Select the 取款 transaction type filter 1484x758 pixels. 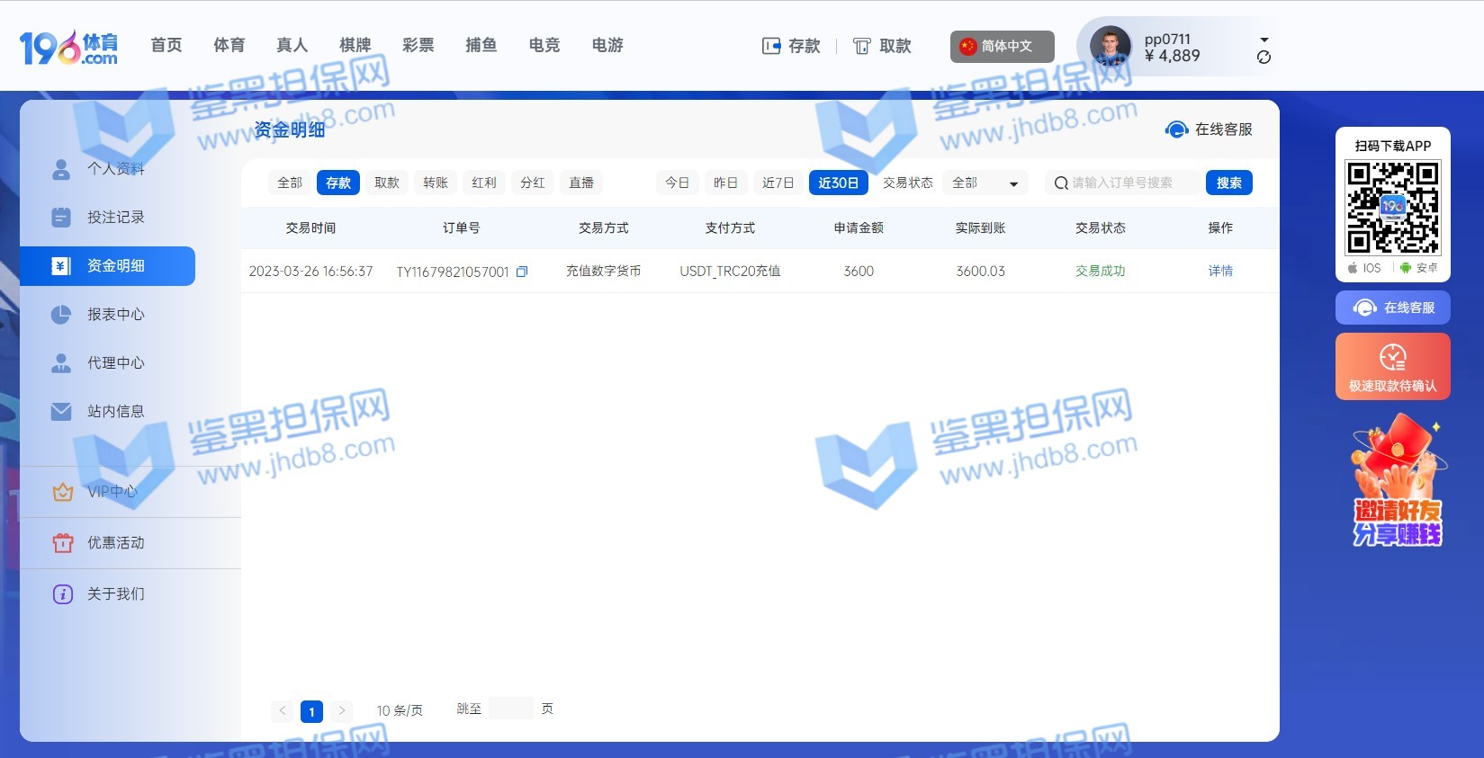tap(387, 183)
